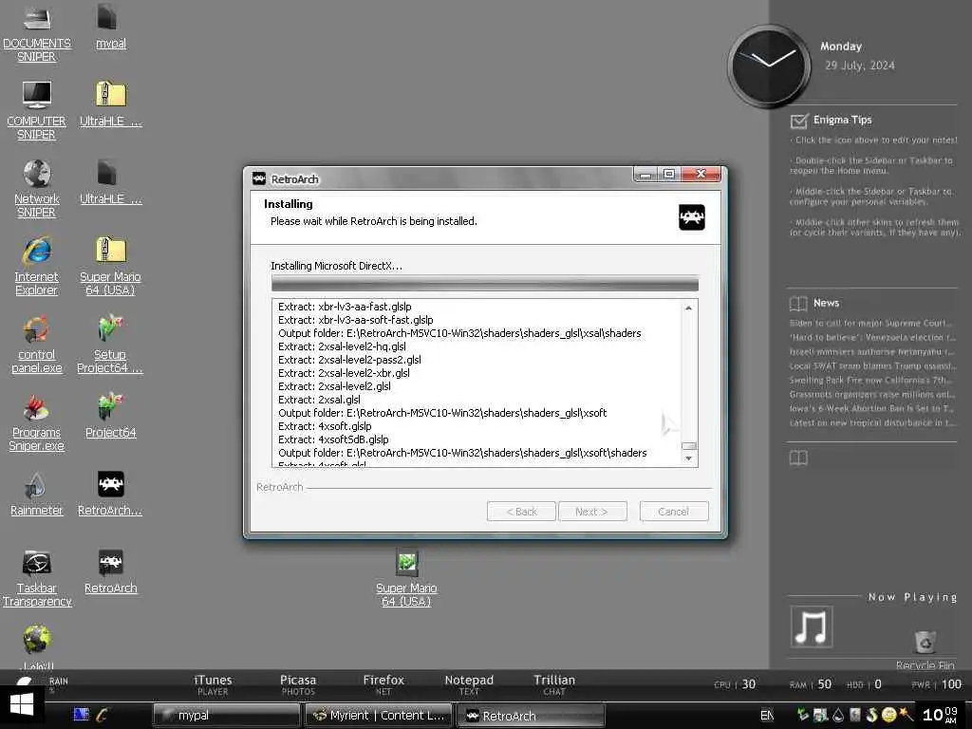
Task: Click the date '29 July, 2024' on sidebar
Action: point(860,65)
